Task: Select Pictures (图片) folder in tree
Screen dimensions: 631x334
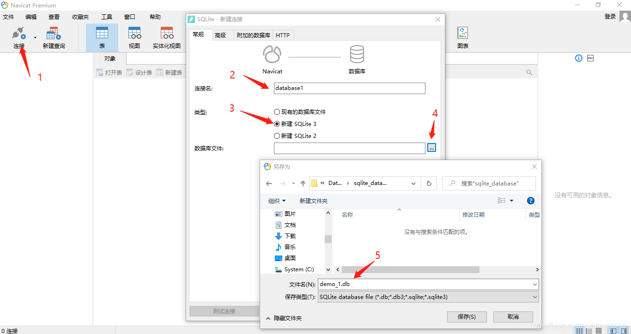Action: [285, 214]
